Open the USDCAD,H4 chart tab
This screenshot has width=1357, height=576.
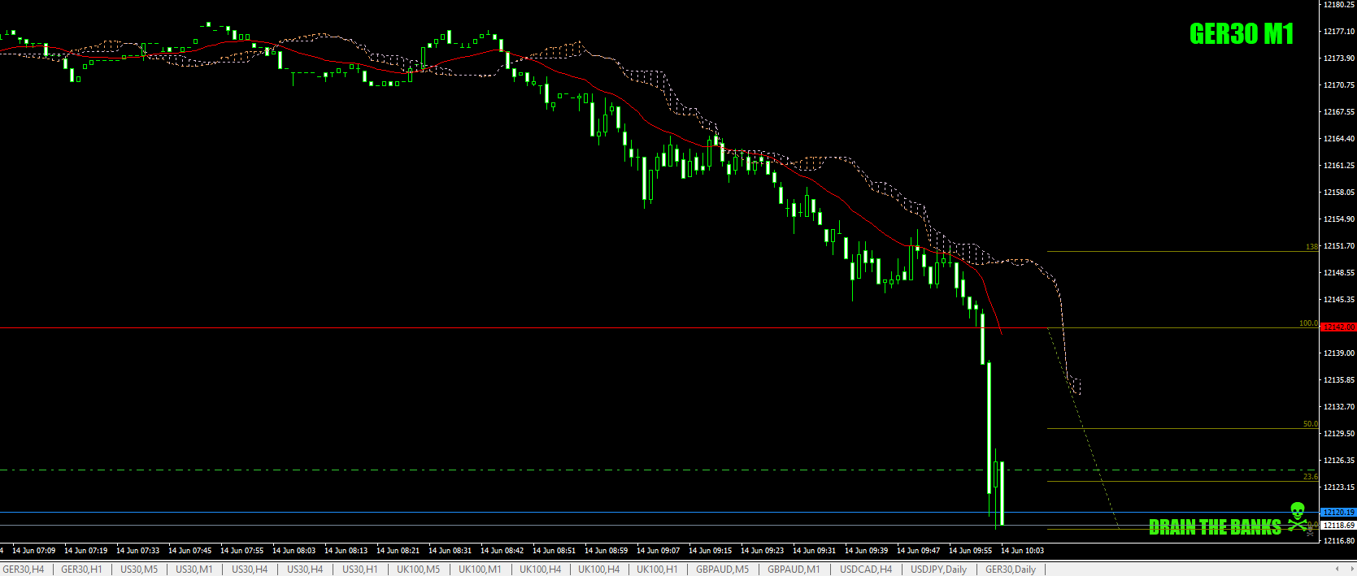(x=866, y=570)
